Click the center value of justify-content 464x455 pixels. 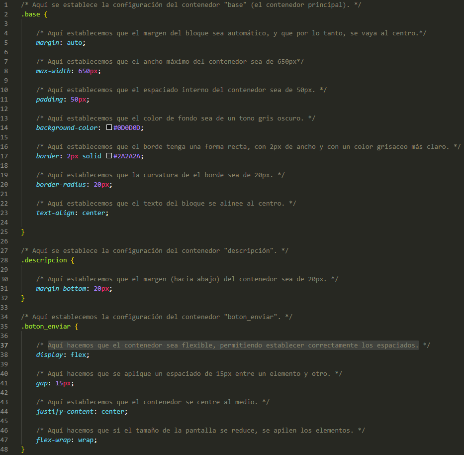pos(113,412)
